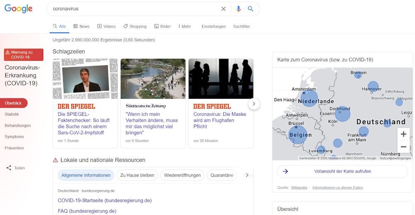
Task: Select Statistik in the sidebar
Action: click(12, 115)
